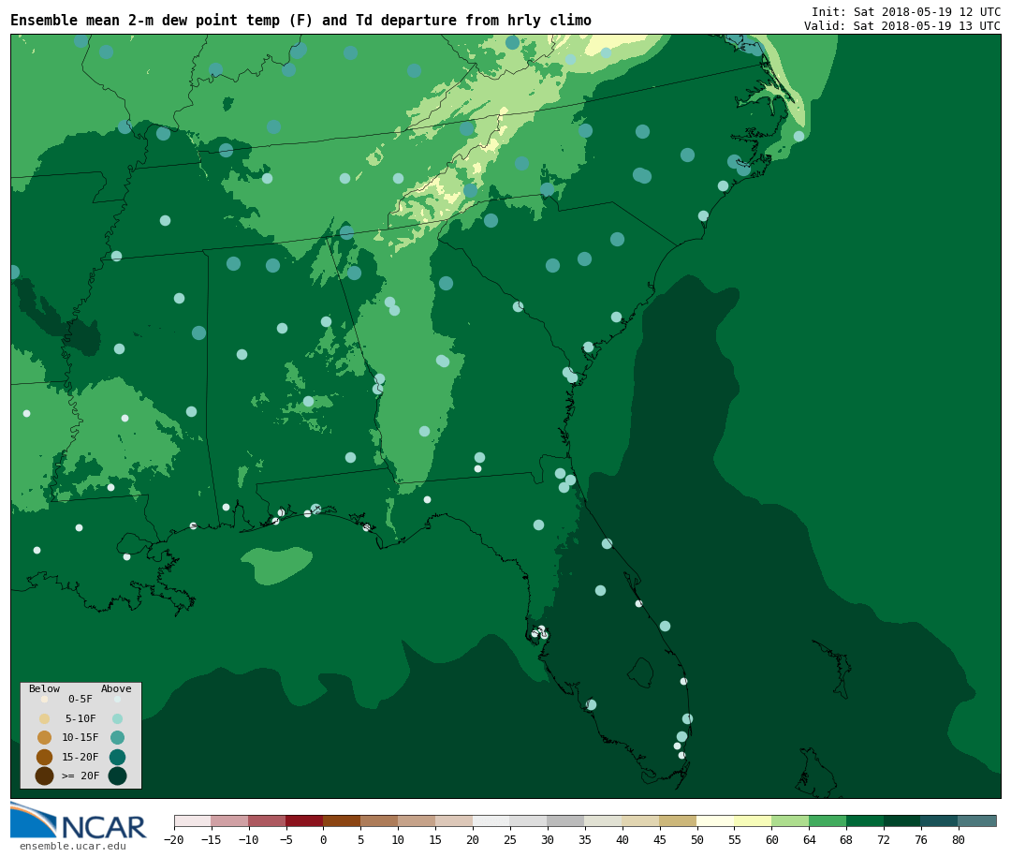Click Lake Okeechobee outline in Florida
This screenshot has width=1011, height=857.
click(641, 673)
